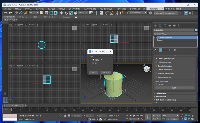Select the Unlink Selection icon
This screenshot has width=200, height=123.
21,13
